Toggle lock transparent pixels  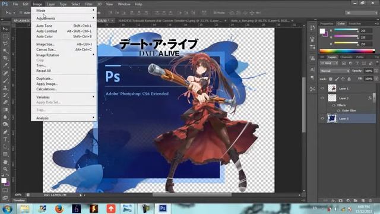click(331, 79)
